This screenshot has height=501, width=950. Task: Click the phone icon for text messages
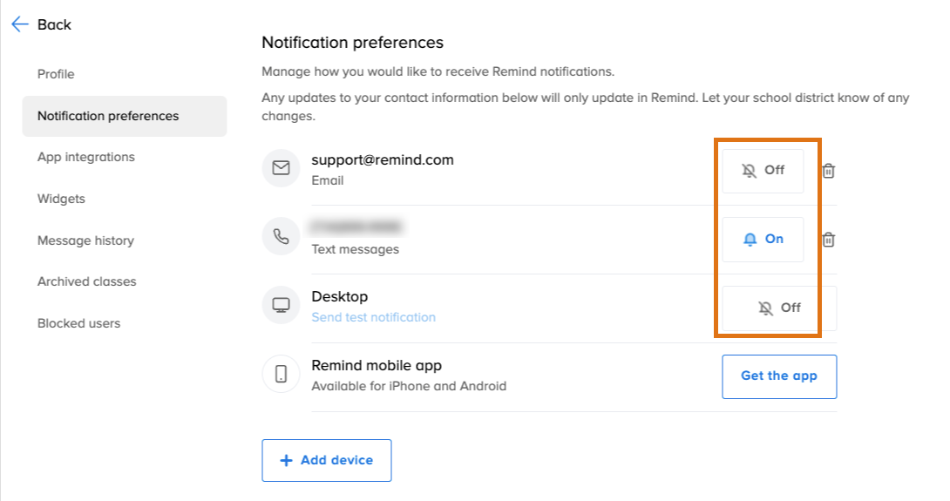tap(281, 237)
